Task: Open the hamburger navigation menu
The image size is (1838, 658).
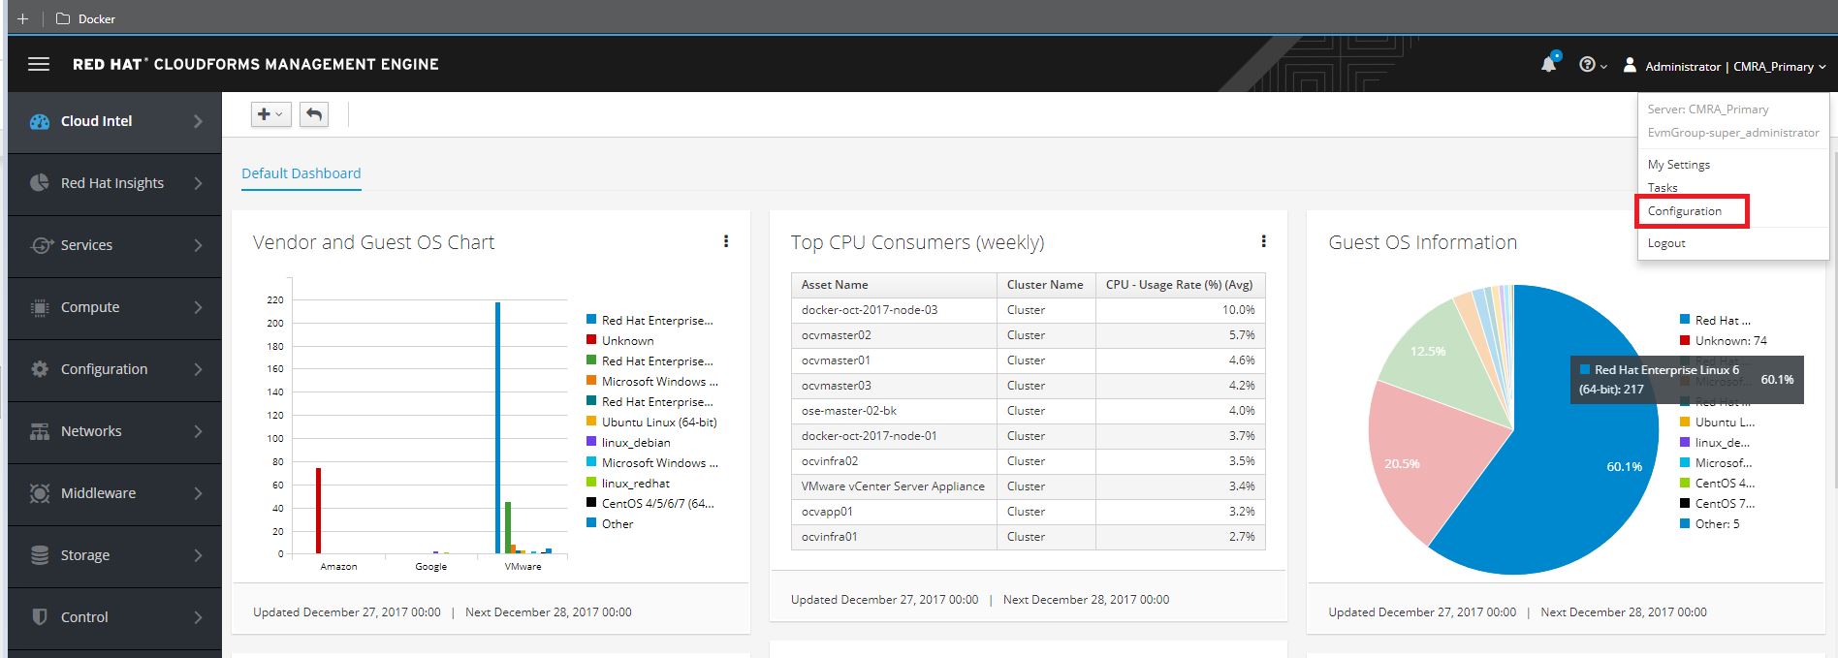Action: (39, 64)
